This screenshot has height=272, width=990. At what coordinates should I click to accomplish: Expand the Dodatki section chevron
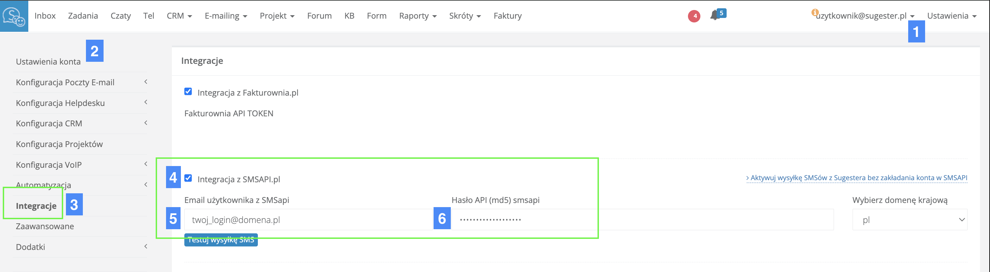146,246
